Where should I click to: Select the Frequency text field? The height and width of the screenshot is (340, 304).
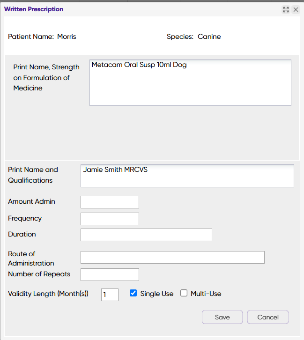(x=110, y=219)
